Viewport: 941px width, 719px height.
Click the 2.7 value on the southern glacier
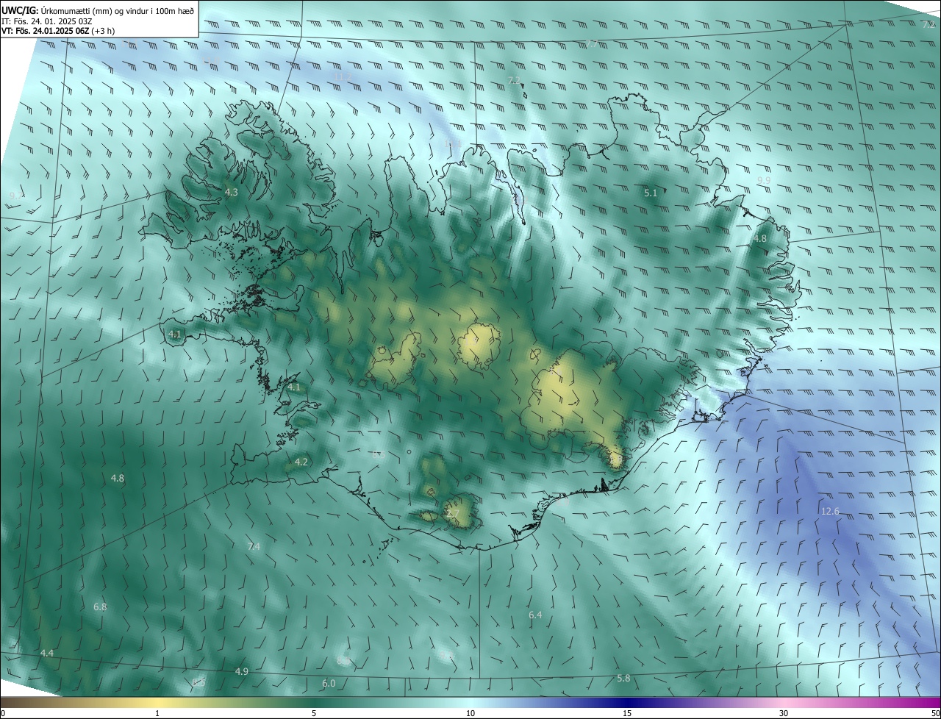click(453, 513)
